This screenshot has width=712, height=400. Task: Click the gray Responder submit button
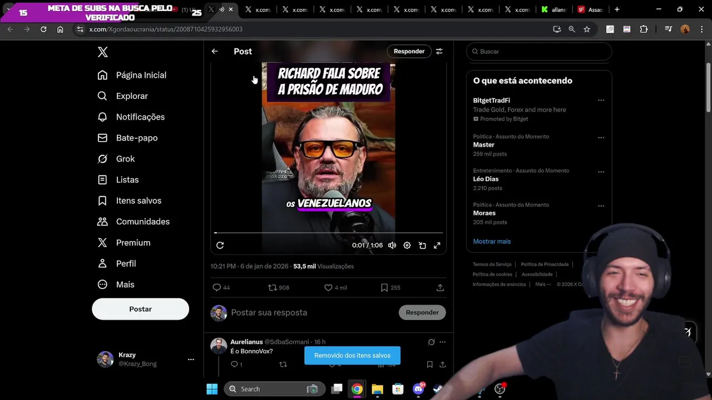422,312
